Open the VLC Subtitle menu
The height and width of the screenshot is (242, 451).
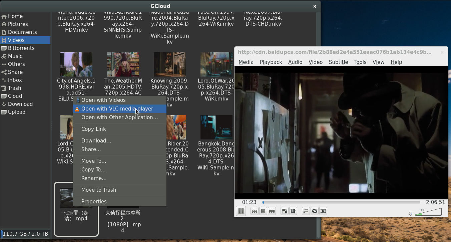[338, 62]
